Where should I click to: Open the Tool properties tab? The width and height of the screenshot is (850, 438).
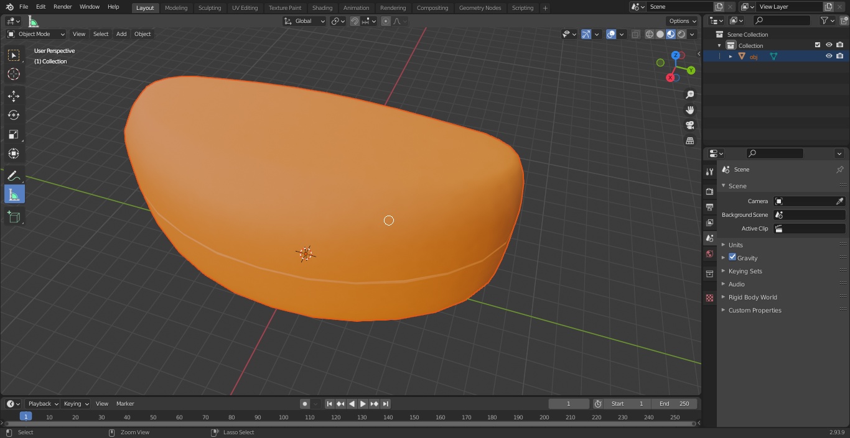tap(709, 172)
